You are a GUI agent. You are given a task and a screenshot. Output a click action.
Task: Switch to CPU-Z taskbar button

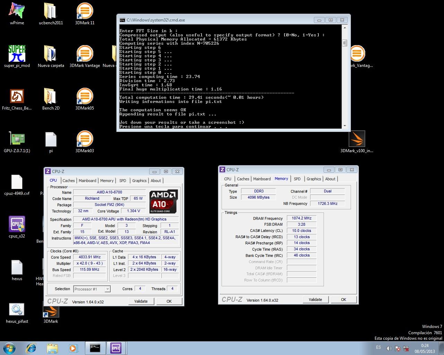coord(116,348)
